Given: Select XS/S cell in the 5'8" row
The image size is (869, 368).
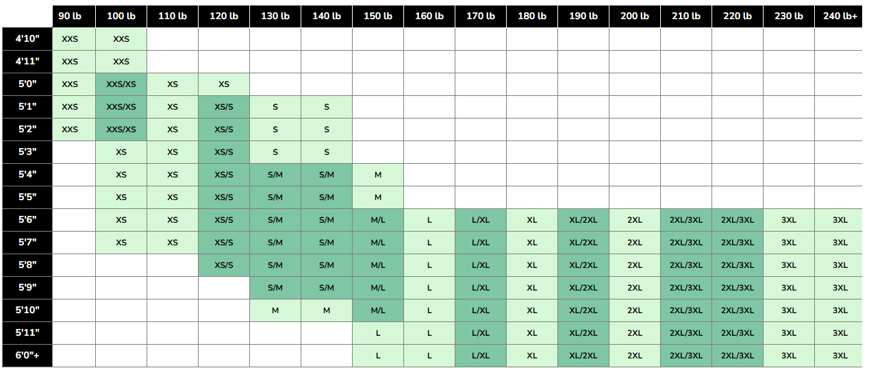Looking at the screenshot, I should (x=224, y=265).
